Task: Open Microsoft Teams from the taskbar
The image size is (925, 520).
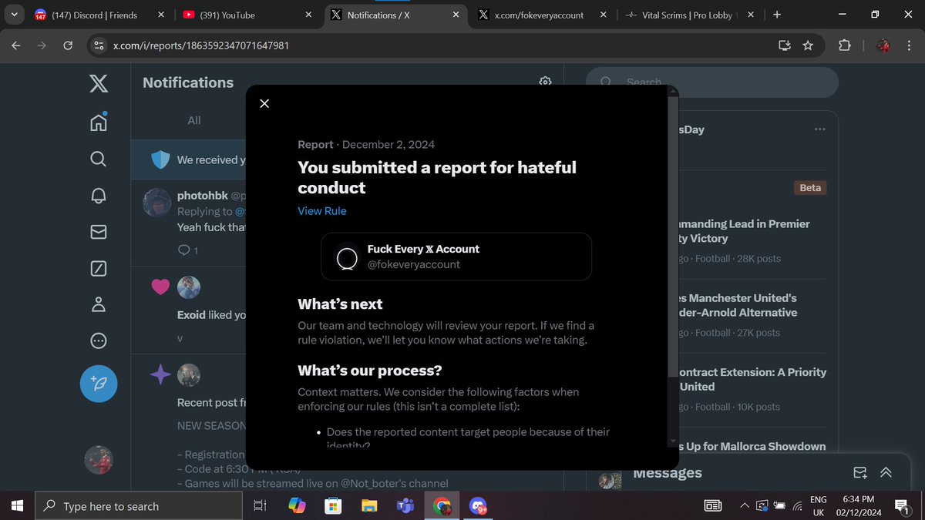Action: (x=405, y=506)
